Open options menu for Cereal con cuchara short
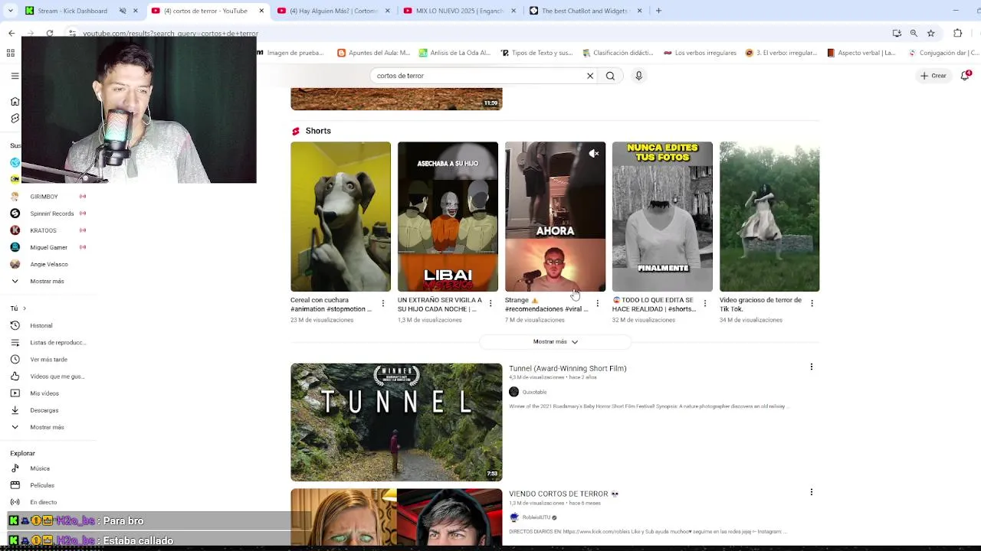Screen dimensions: 981x551 pos(383,303)
